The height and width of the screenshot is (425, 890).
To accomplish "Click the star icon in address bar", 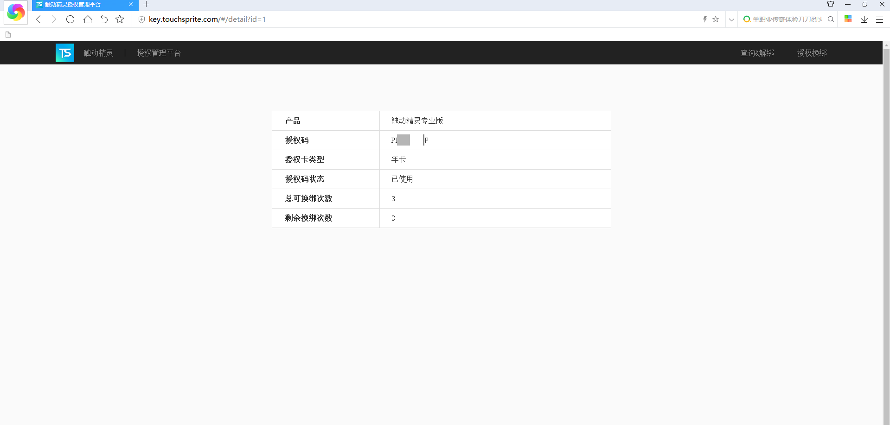I will tap(716, 19).
